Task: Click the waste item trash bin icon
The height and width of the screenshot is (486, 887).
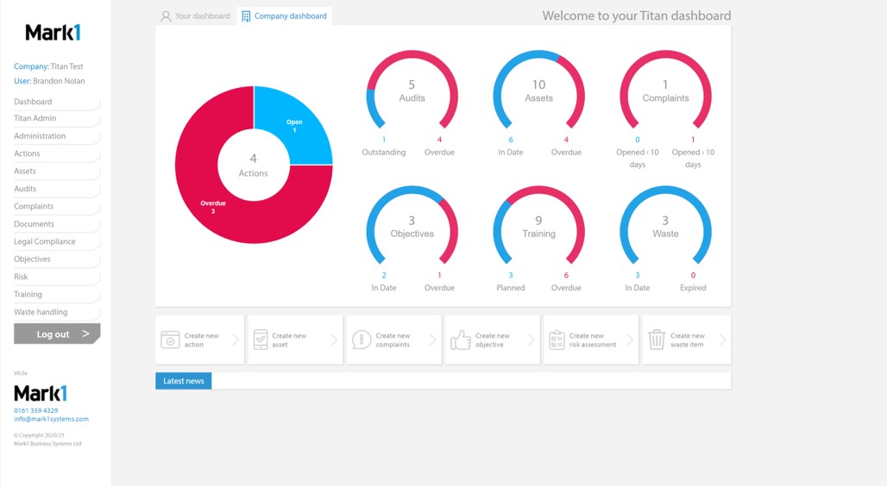Action: click(657, 340)
